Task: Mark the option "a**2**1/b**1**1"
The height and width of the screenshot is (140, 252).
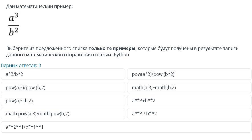Action: coord(126,127)
